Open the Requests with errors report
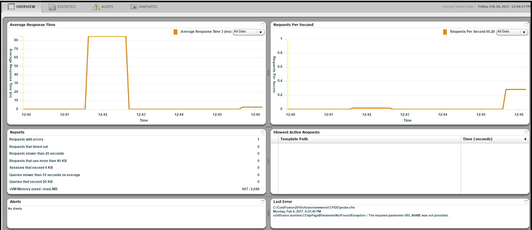Image resolution: width=532 pixels, height=230 pixels. coord(134,139)
